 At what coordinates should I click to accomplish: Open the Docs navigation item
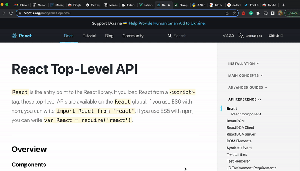tap(69, 36)
